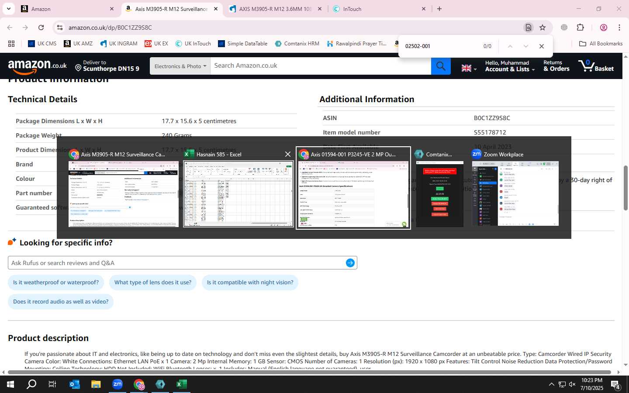Select Axis M3905-R M12 Surveillance window thumbnail
629x393 pixels.
pyautogui.click(x=123, y=188)
